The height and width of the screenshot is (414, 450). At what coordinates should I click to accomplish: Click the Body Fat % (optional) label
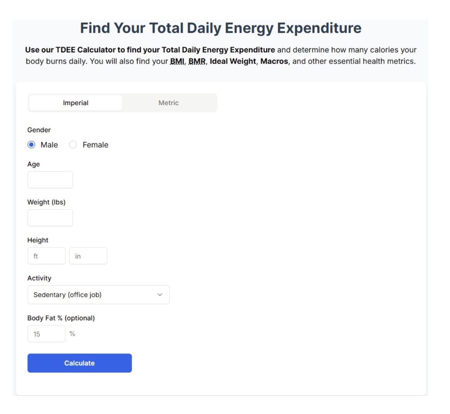point(61,318)
